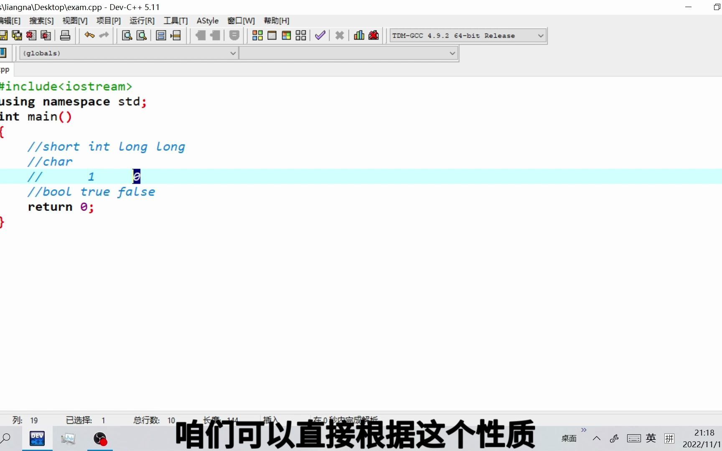Open the 窗口[W] menu
Viewport: 722px width, 451px height.
tap(241, 21)
